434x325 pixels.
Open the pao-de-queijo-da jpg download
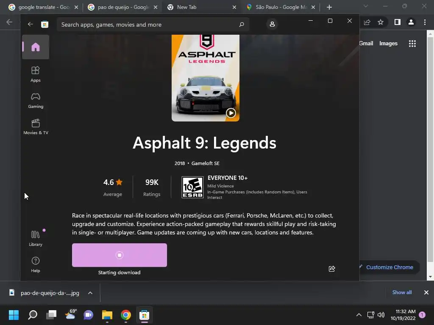tap(44, 293)
